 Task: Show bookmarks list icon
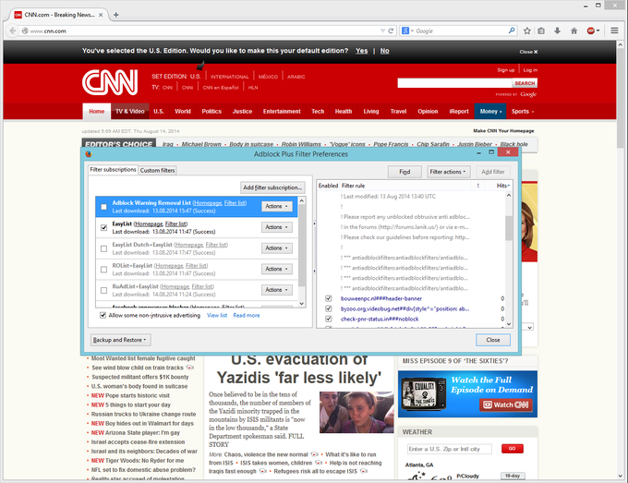(x=541, y=30)
